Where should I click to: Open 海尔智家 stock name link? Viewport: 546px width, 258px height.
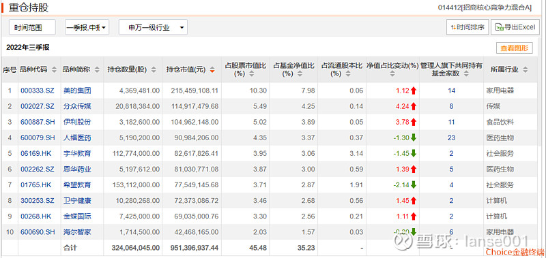click(x=77, y=232)
